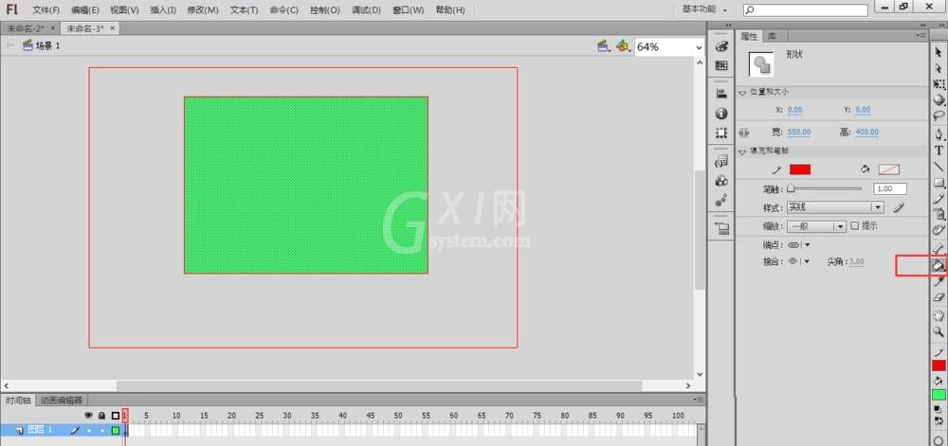Image resolution: width=948 pixels, height=446 pixels.
Task: Open the edit symbols dropdown icon
Action: (x=624, y=46)
